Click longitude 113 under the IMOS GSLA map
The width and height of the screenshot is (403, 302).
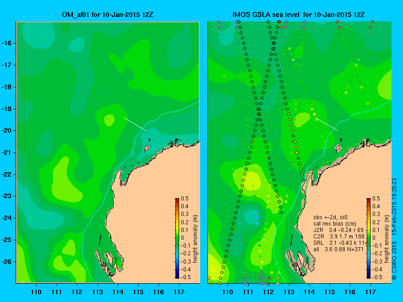point(289,292)
